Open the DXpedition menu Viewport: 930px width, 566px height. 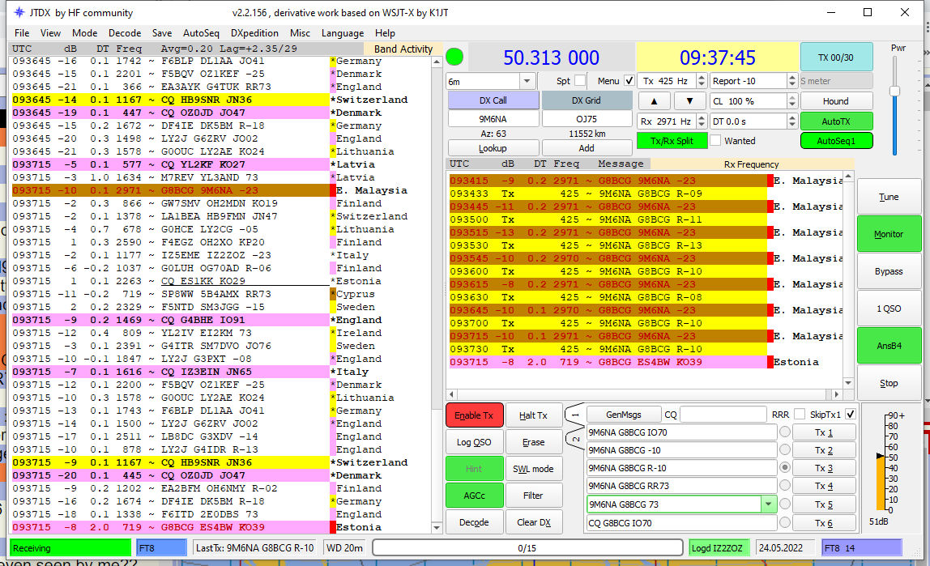[254, 33]
